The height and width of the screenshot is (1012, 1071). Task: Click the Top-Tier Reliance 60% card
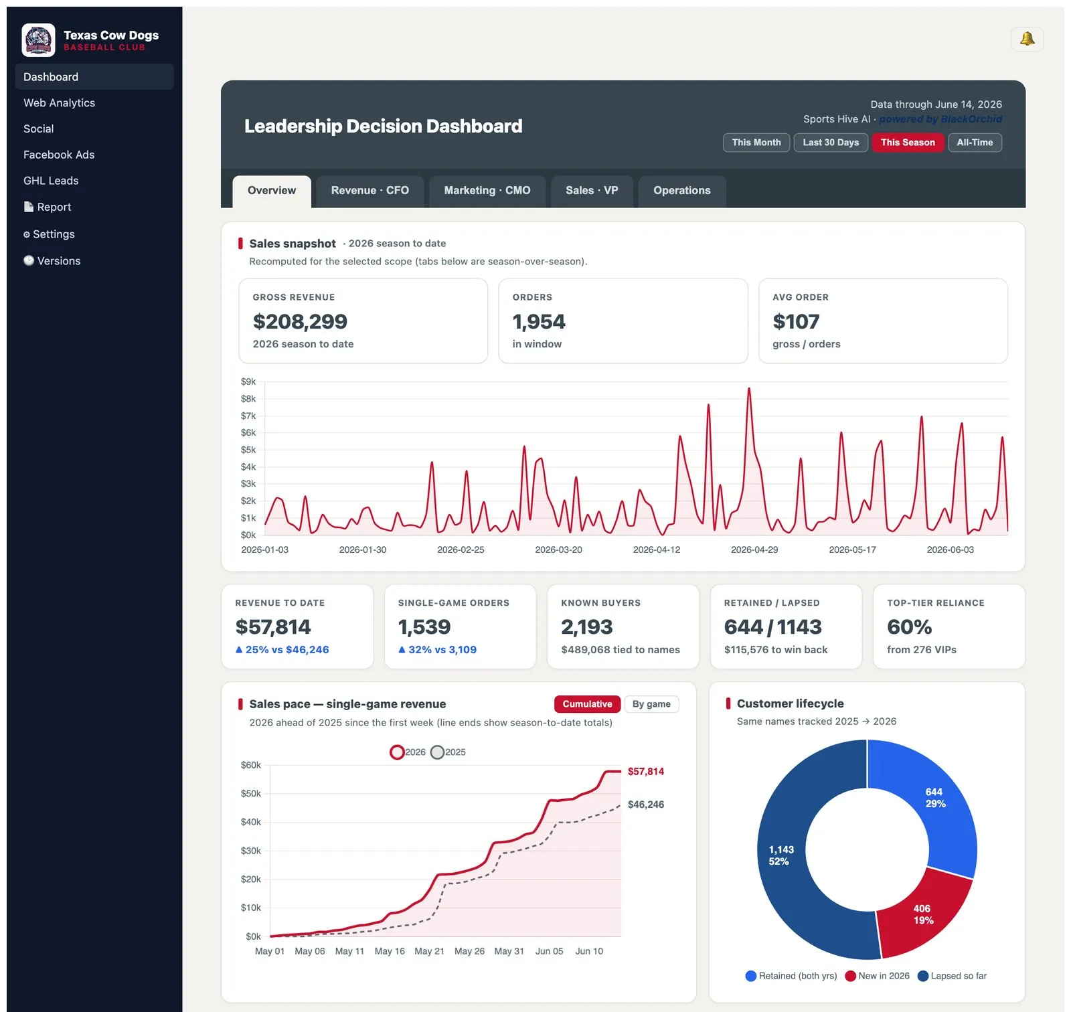coord(949,626)
